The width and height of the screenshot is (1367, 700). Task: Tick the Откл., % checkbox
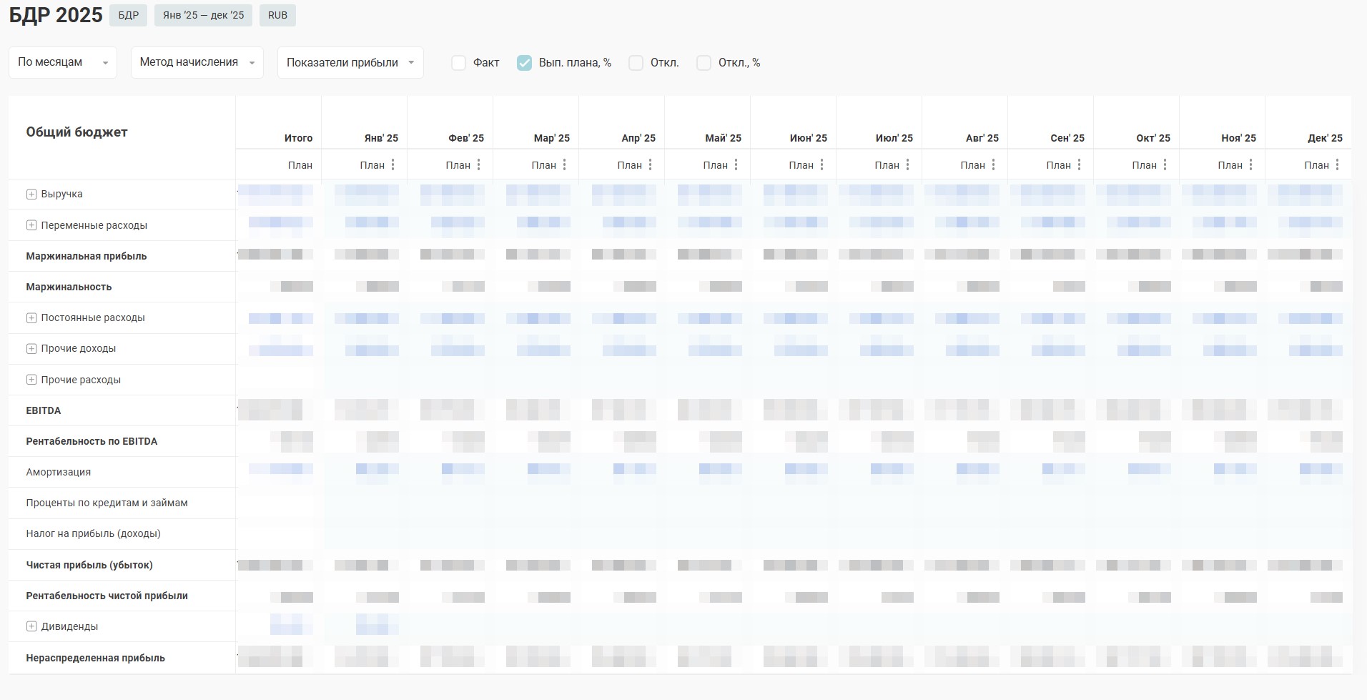coord(704,63)
